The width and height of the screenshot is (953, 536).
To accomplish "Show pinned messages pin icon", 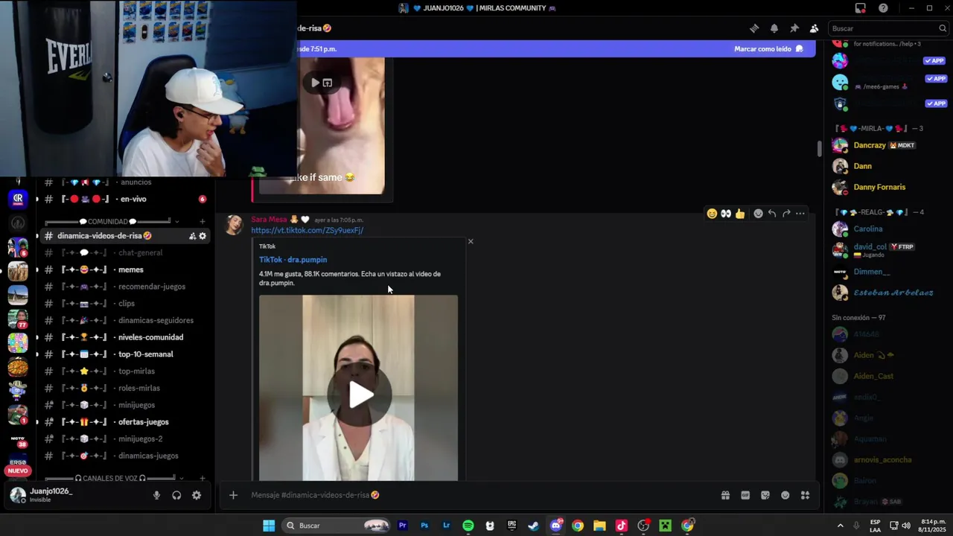I will point(794,28).
